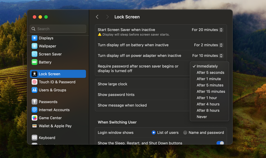This screenshot has width=266, height=158.
Task: Open Wallet & Apple Pay label
Action: (55, 126)
